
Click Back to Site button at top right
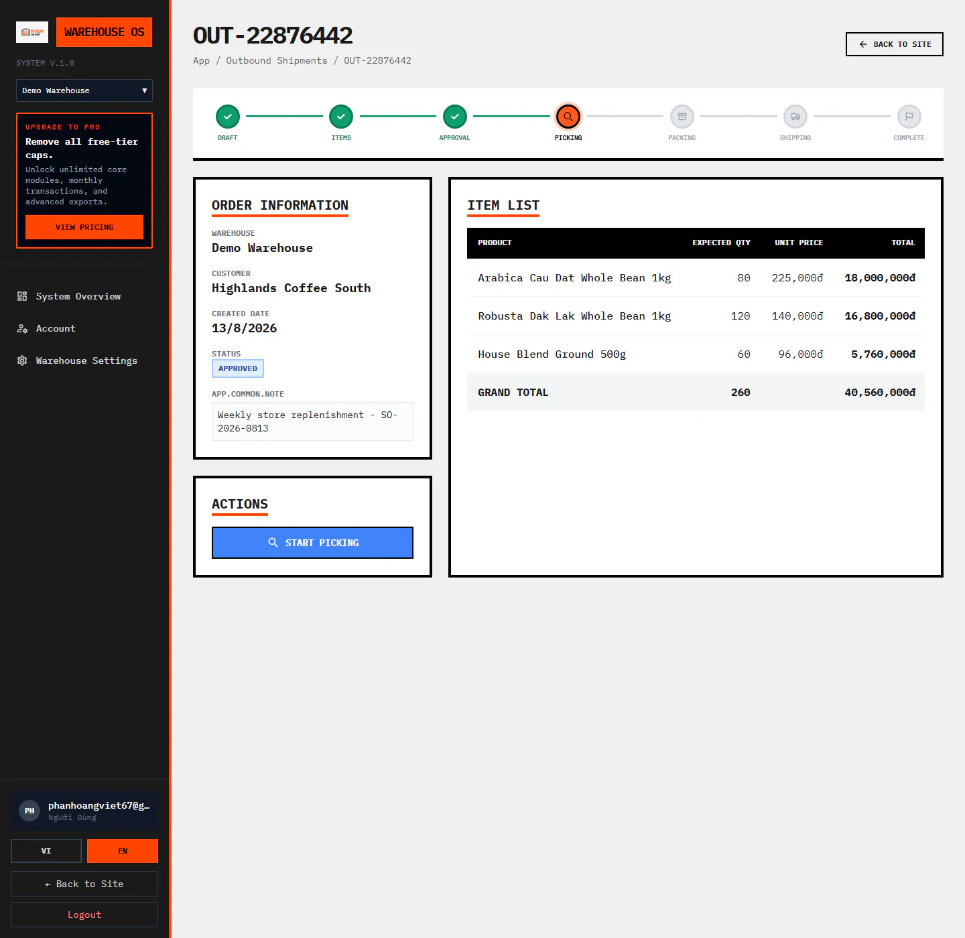click(895, 44)
